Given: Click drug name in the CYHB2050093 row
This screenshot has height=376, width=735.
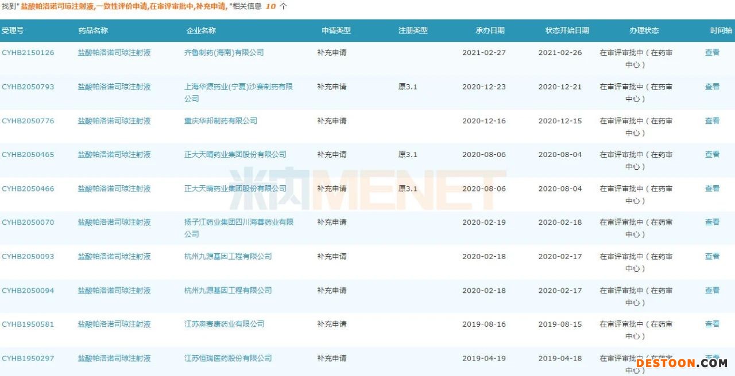Looking at the screenshot, I should (x=114, y=257).
